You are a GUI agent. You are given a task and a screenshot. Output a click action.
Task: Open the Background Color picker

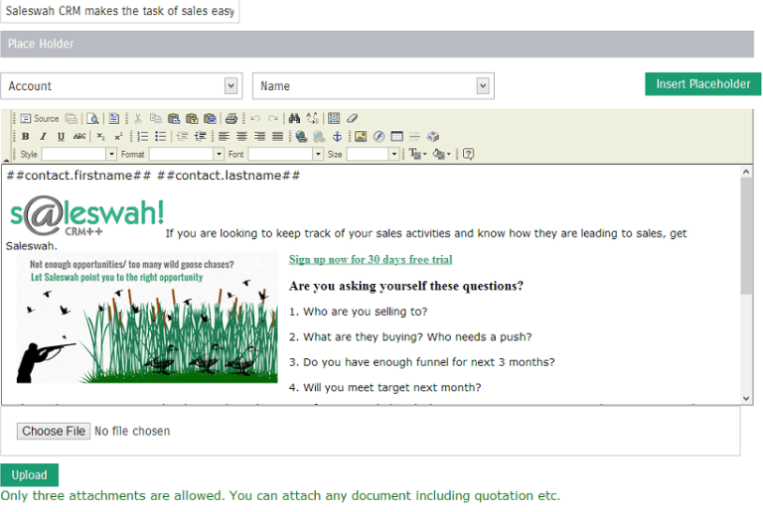[x=442, y=155]
